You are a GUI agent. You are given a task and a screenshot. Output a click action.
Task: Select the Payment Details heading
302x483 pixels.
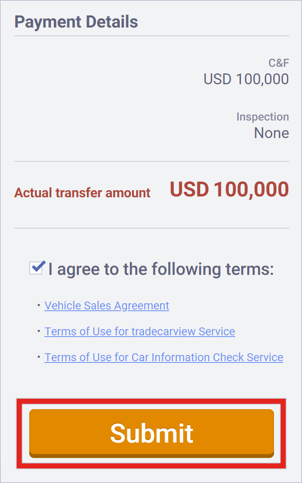tap(76, 22)
